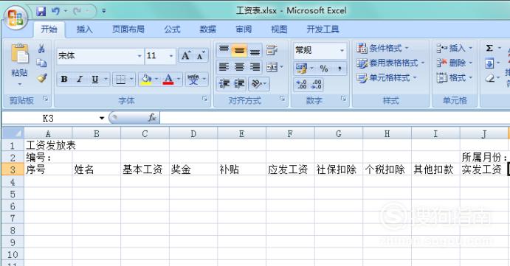Click the AutoSum sigma icon
Image resolution: width=510 pixels, height=266 pixels.
[489, 49]
